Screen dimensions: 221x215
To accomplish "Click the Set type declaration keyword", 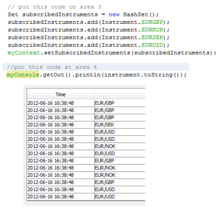I will [x=13, y=15].
